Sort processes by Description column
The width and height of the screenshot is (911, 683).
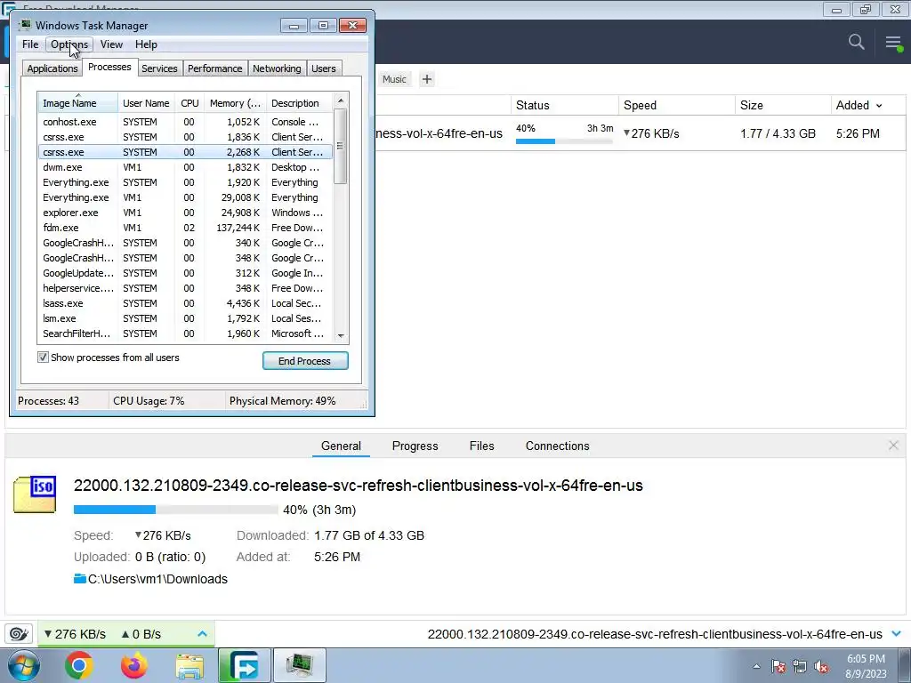point(299,103)
